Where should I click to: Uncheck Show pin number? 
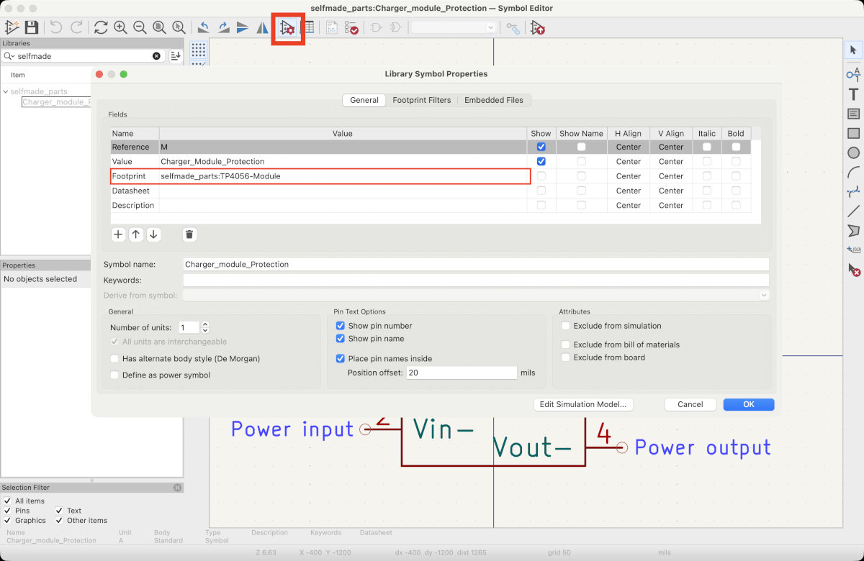[341, 326]
